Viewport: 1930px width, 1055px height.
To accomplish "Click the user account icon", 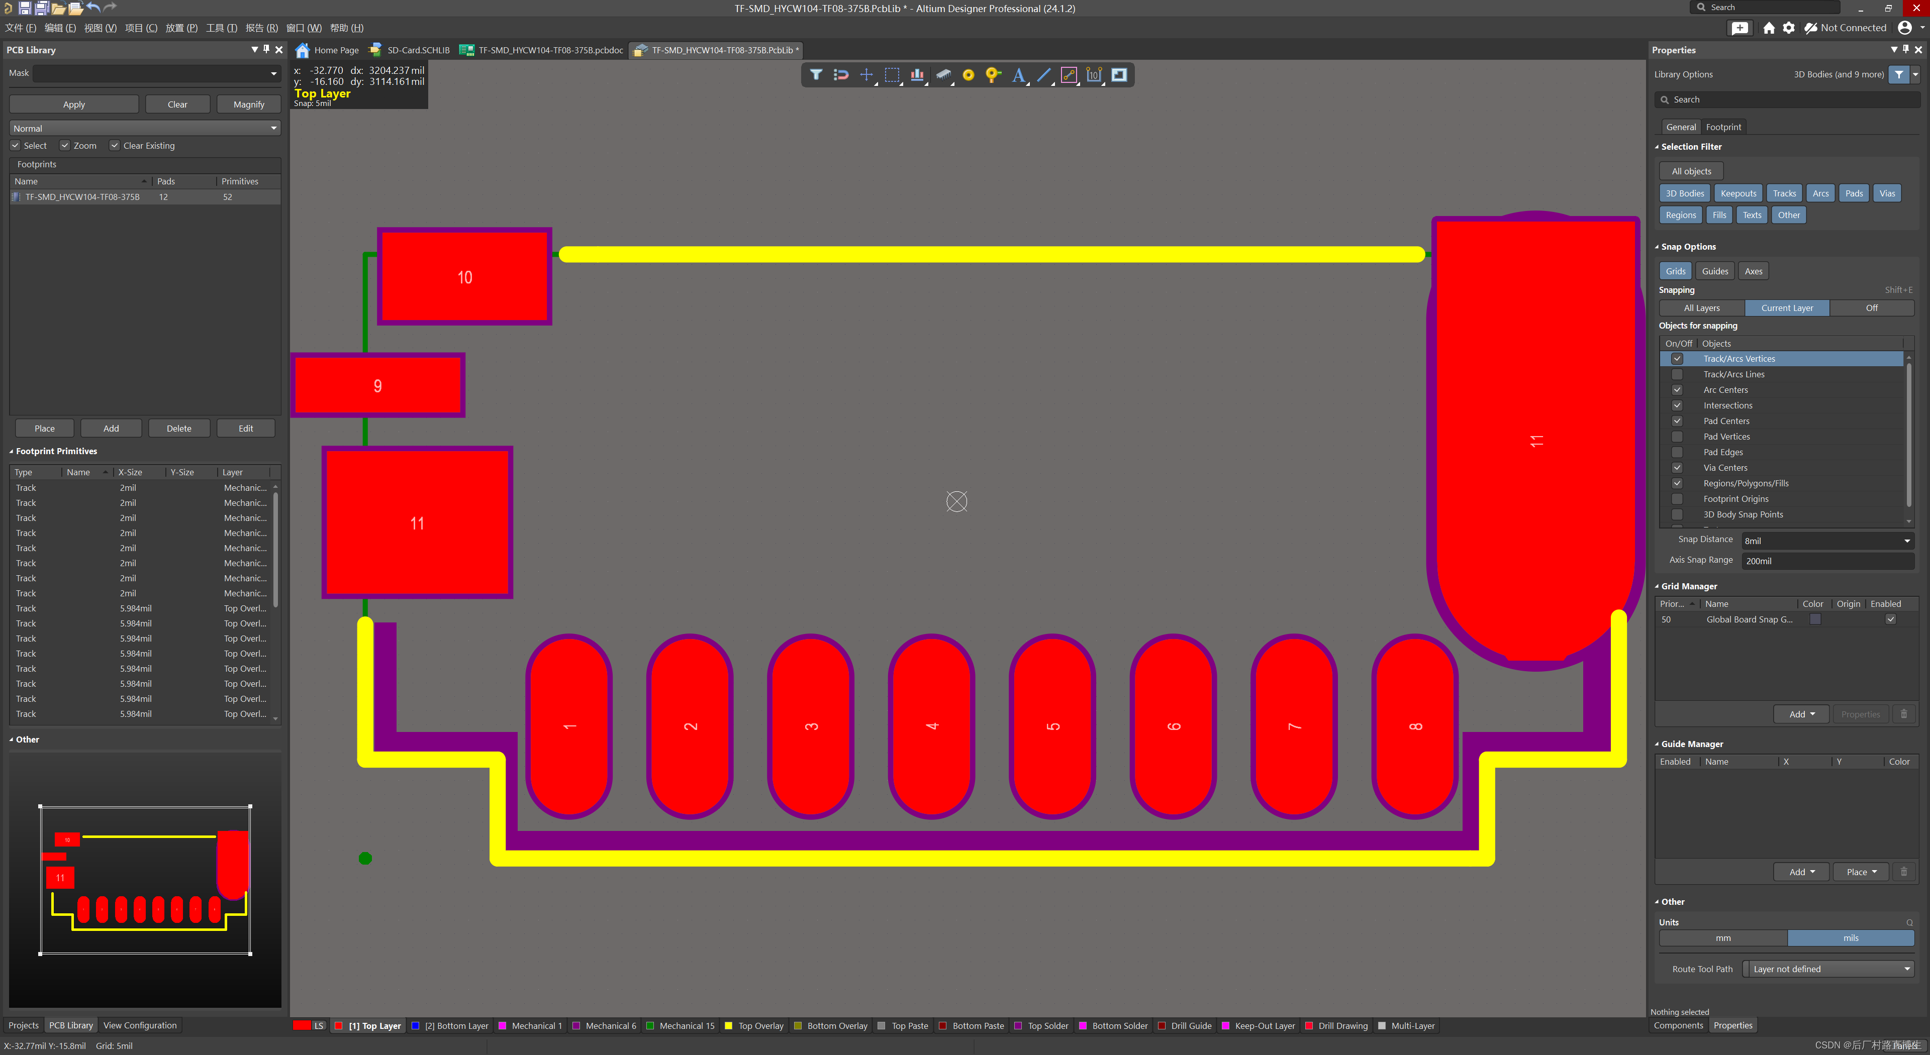I will (x=1904, y=28).
